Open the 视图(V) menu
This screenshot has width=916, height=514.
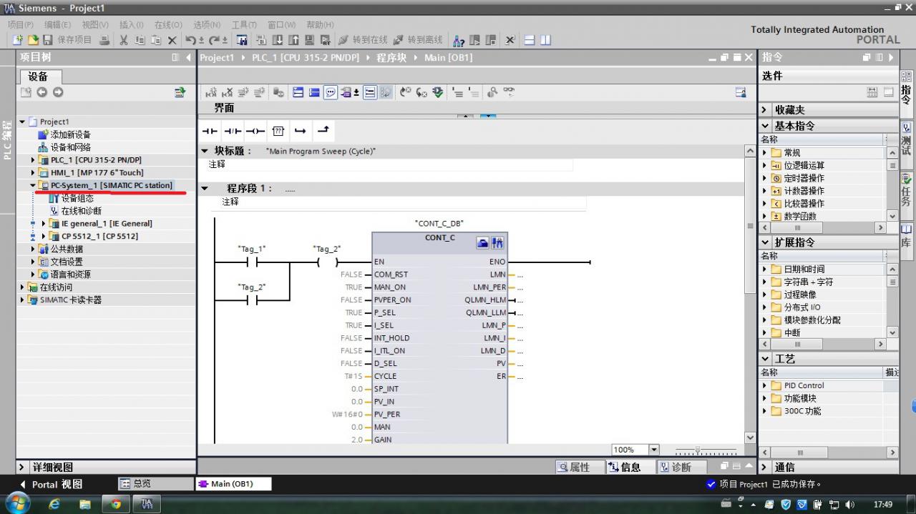(95, 24)
